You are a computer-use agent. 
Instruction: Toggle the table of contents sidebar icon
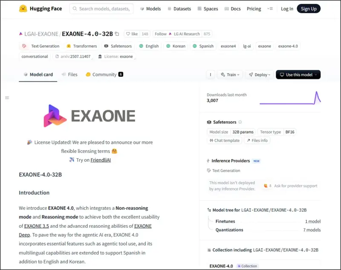(7, 98)
